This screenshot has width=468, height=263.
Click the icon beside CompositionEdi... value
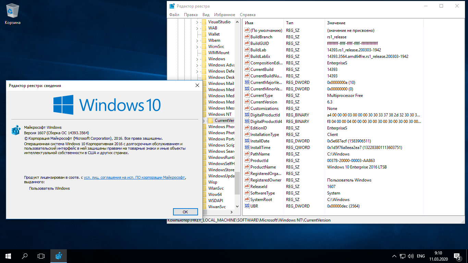coord(247,63)
